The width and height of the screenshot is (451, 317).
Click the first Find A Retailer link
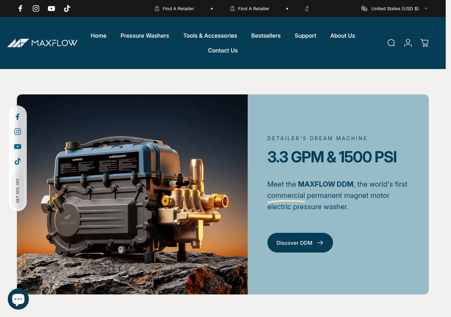coord(174,8)
